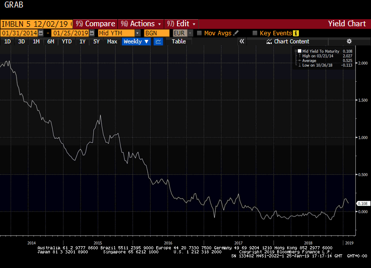The width and height of the screenshot is (371, 268).
Task: Click the Key Events info icon
Action: [x=296, y=33]
